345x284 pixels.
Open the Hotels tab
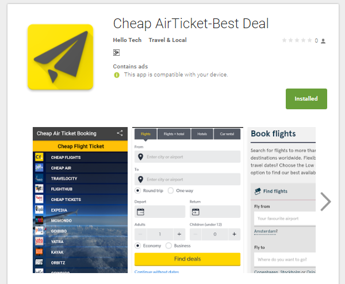(202, 134)
